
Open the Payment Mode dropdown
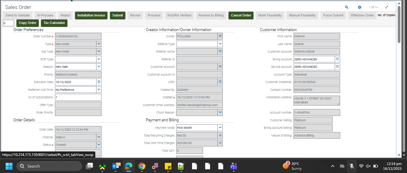220,128
